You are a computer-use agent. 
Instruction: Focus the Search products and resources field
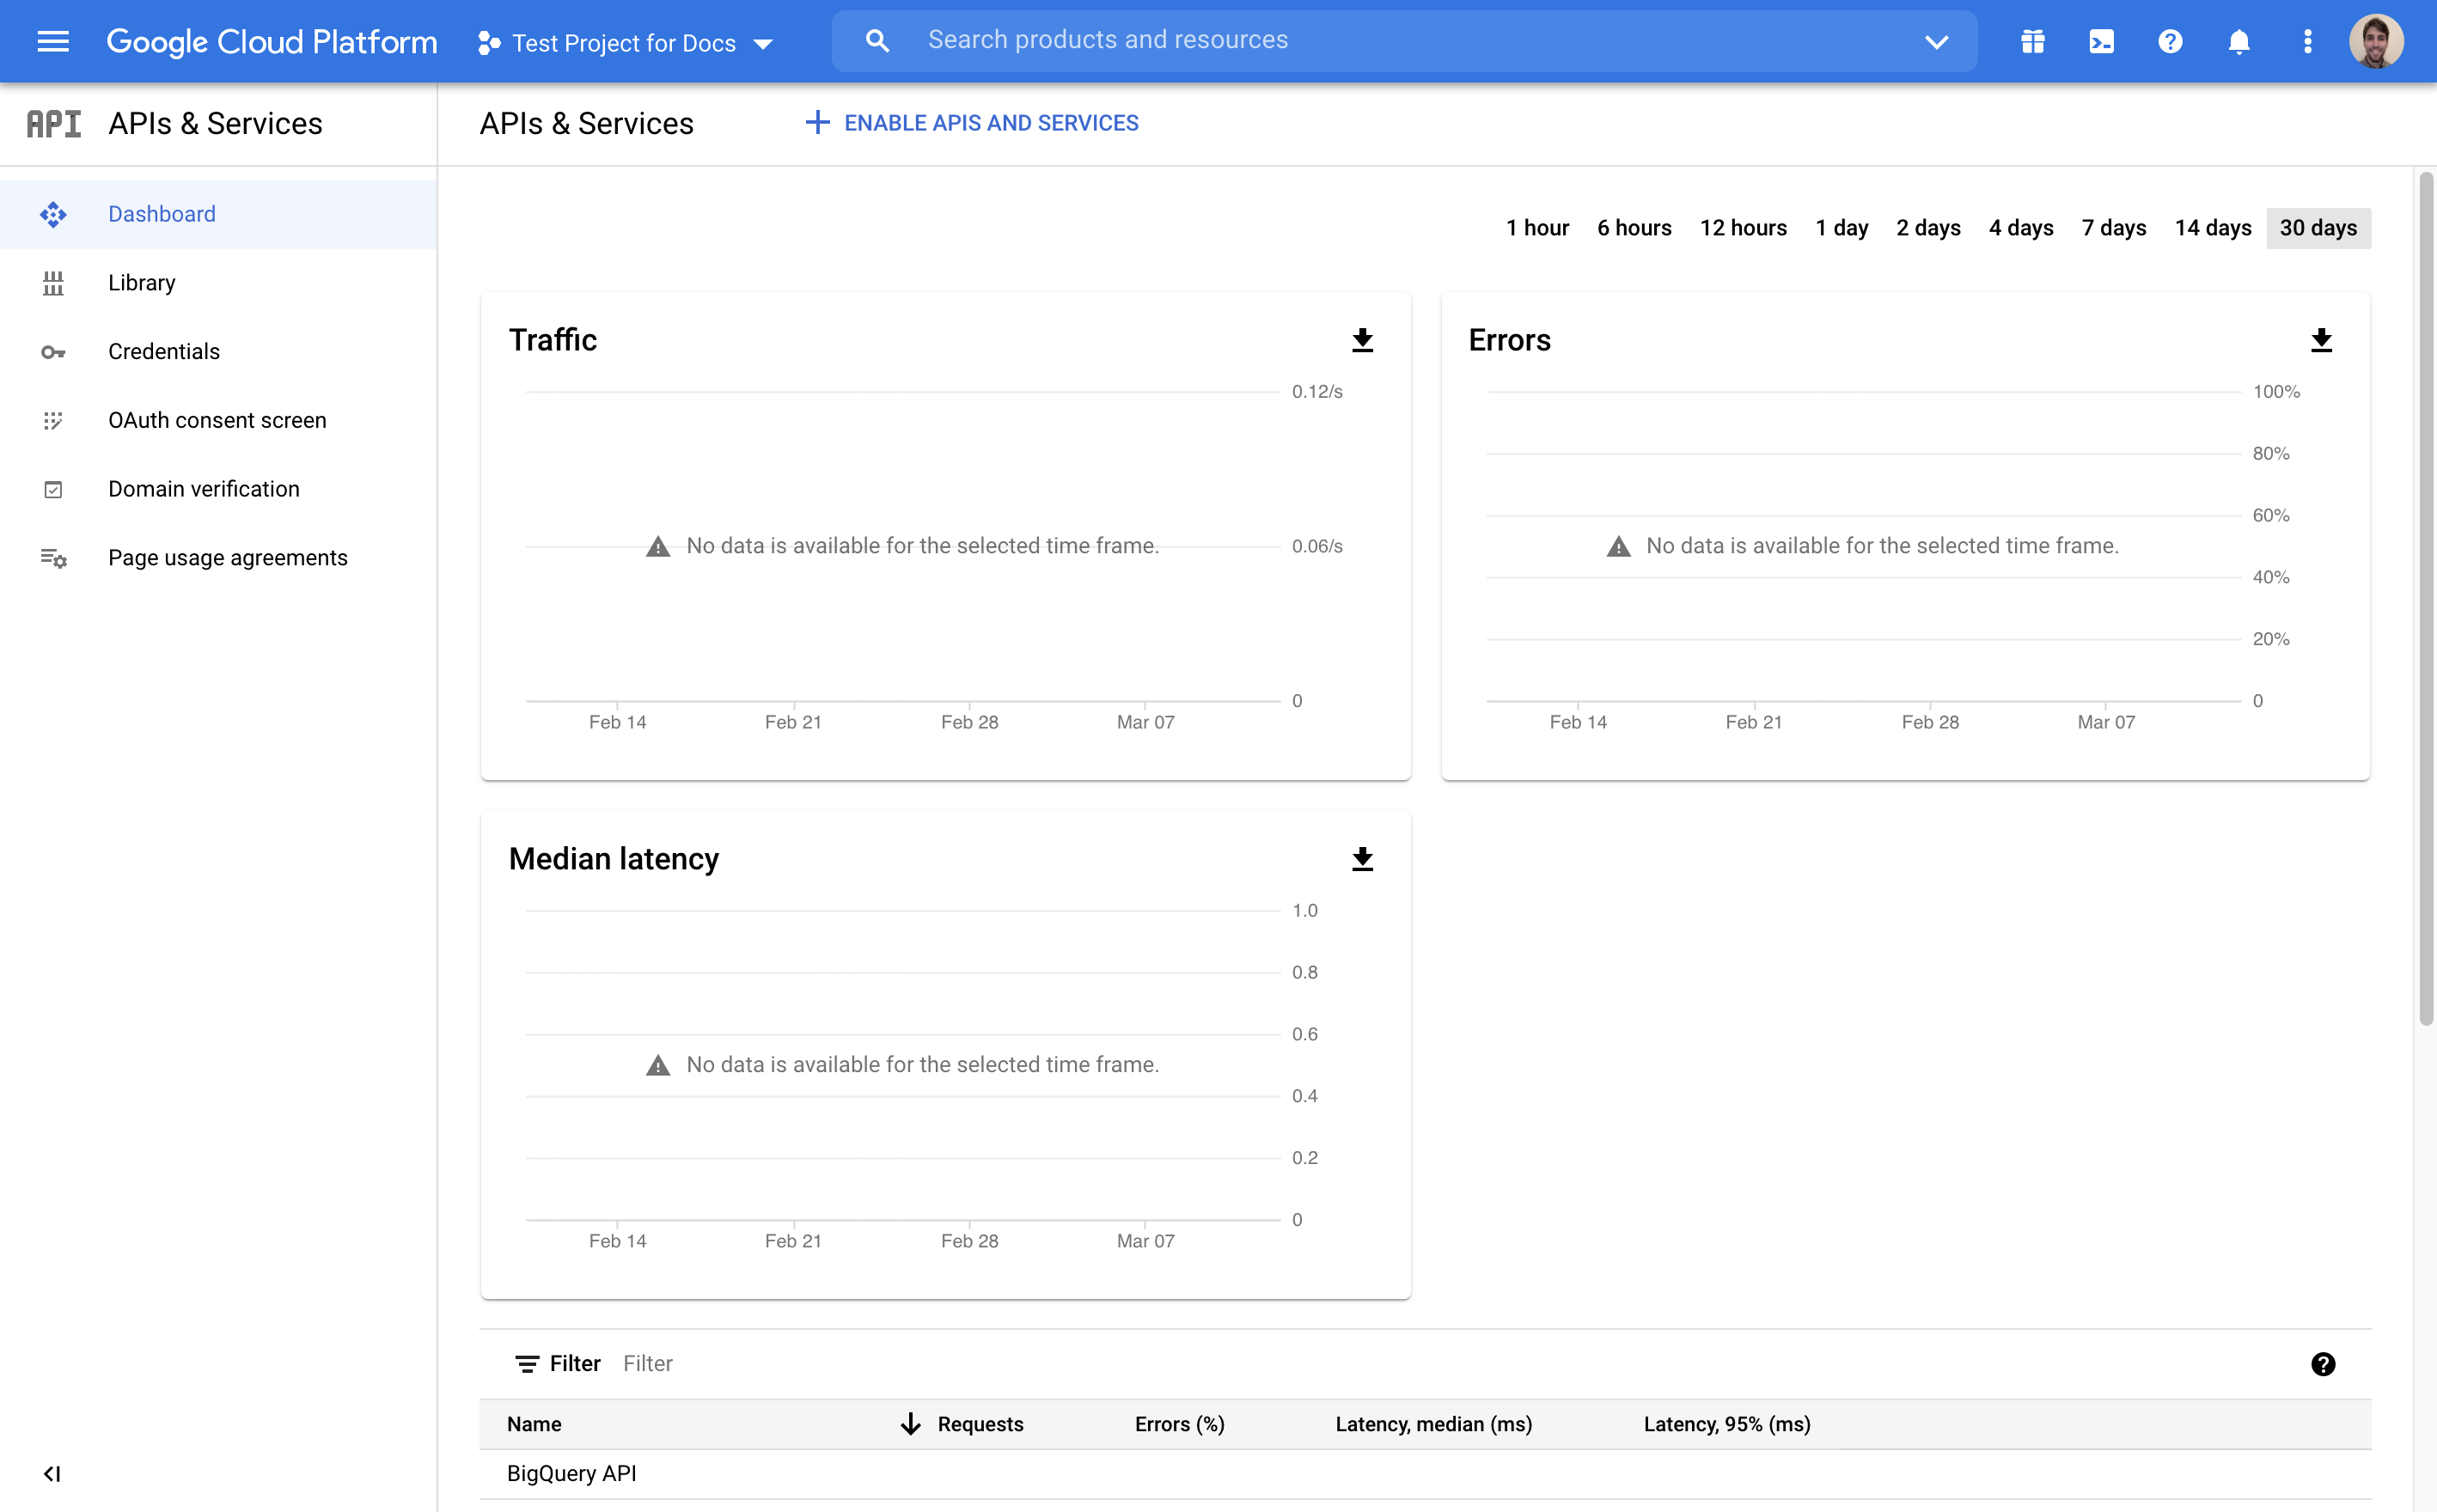tap(1404, 40)
